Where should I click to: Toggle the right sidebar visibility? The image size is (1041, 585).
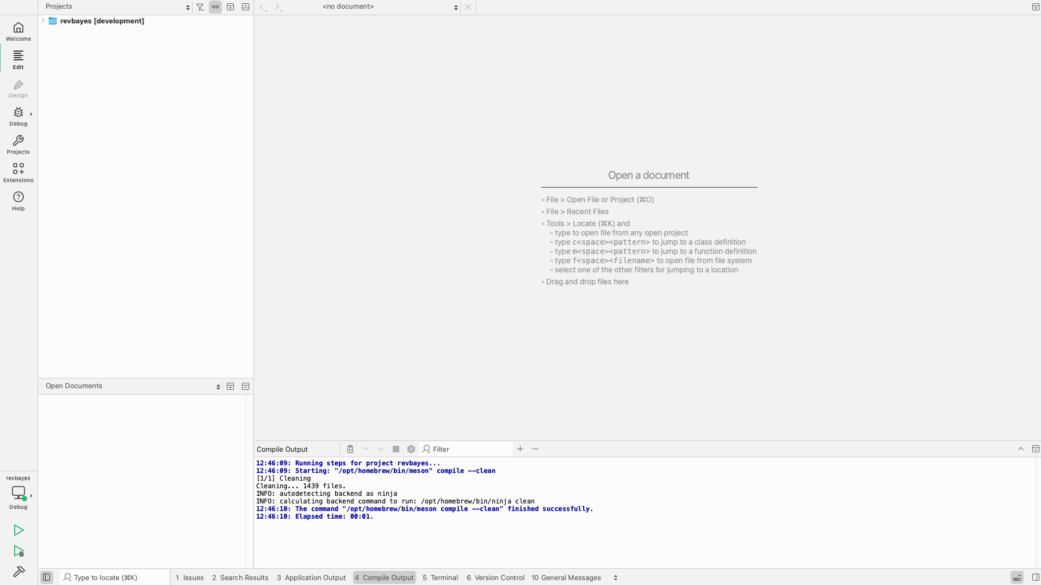click(1035, 577)
